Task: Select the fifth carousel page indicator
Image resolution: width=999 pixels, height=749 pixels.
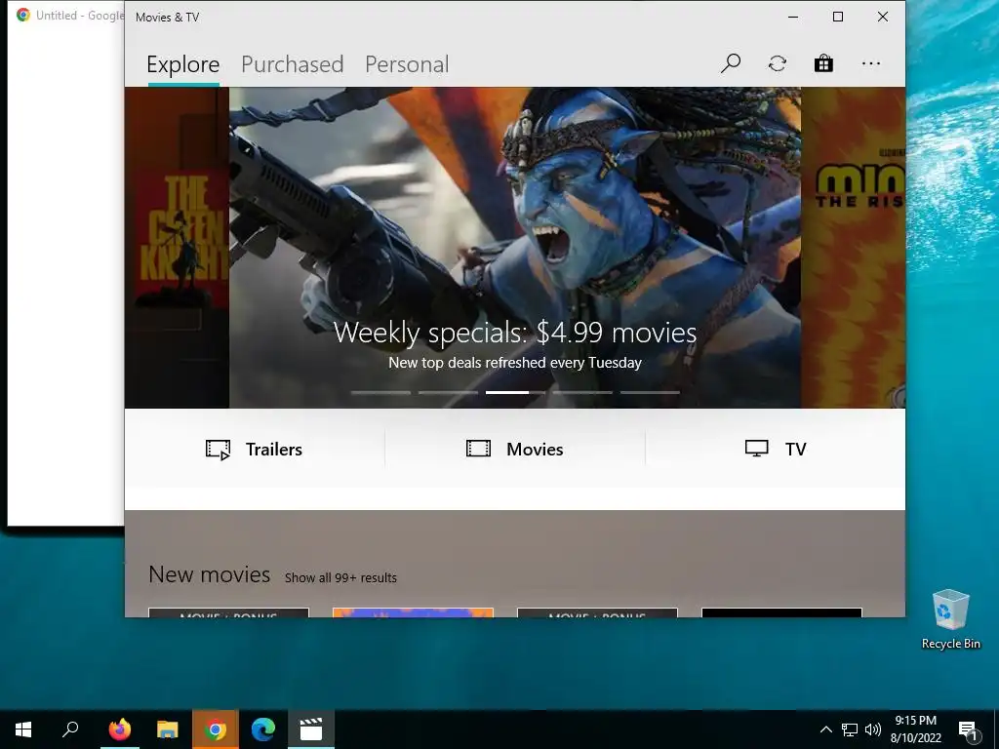Action: pyautogui.click(x=650, y=392)
